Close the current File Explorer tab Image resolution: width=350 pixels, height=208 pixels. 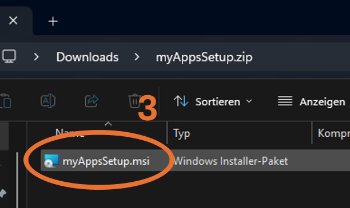coord(13,21)
